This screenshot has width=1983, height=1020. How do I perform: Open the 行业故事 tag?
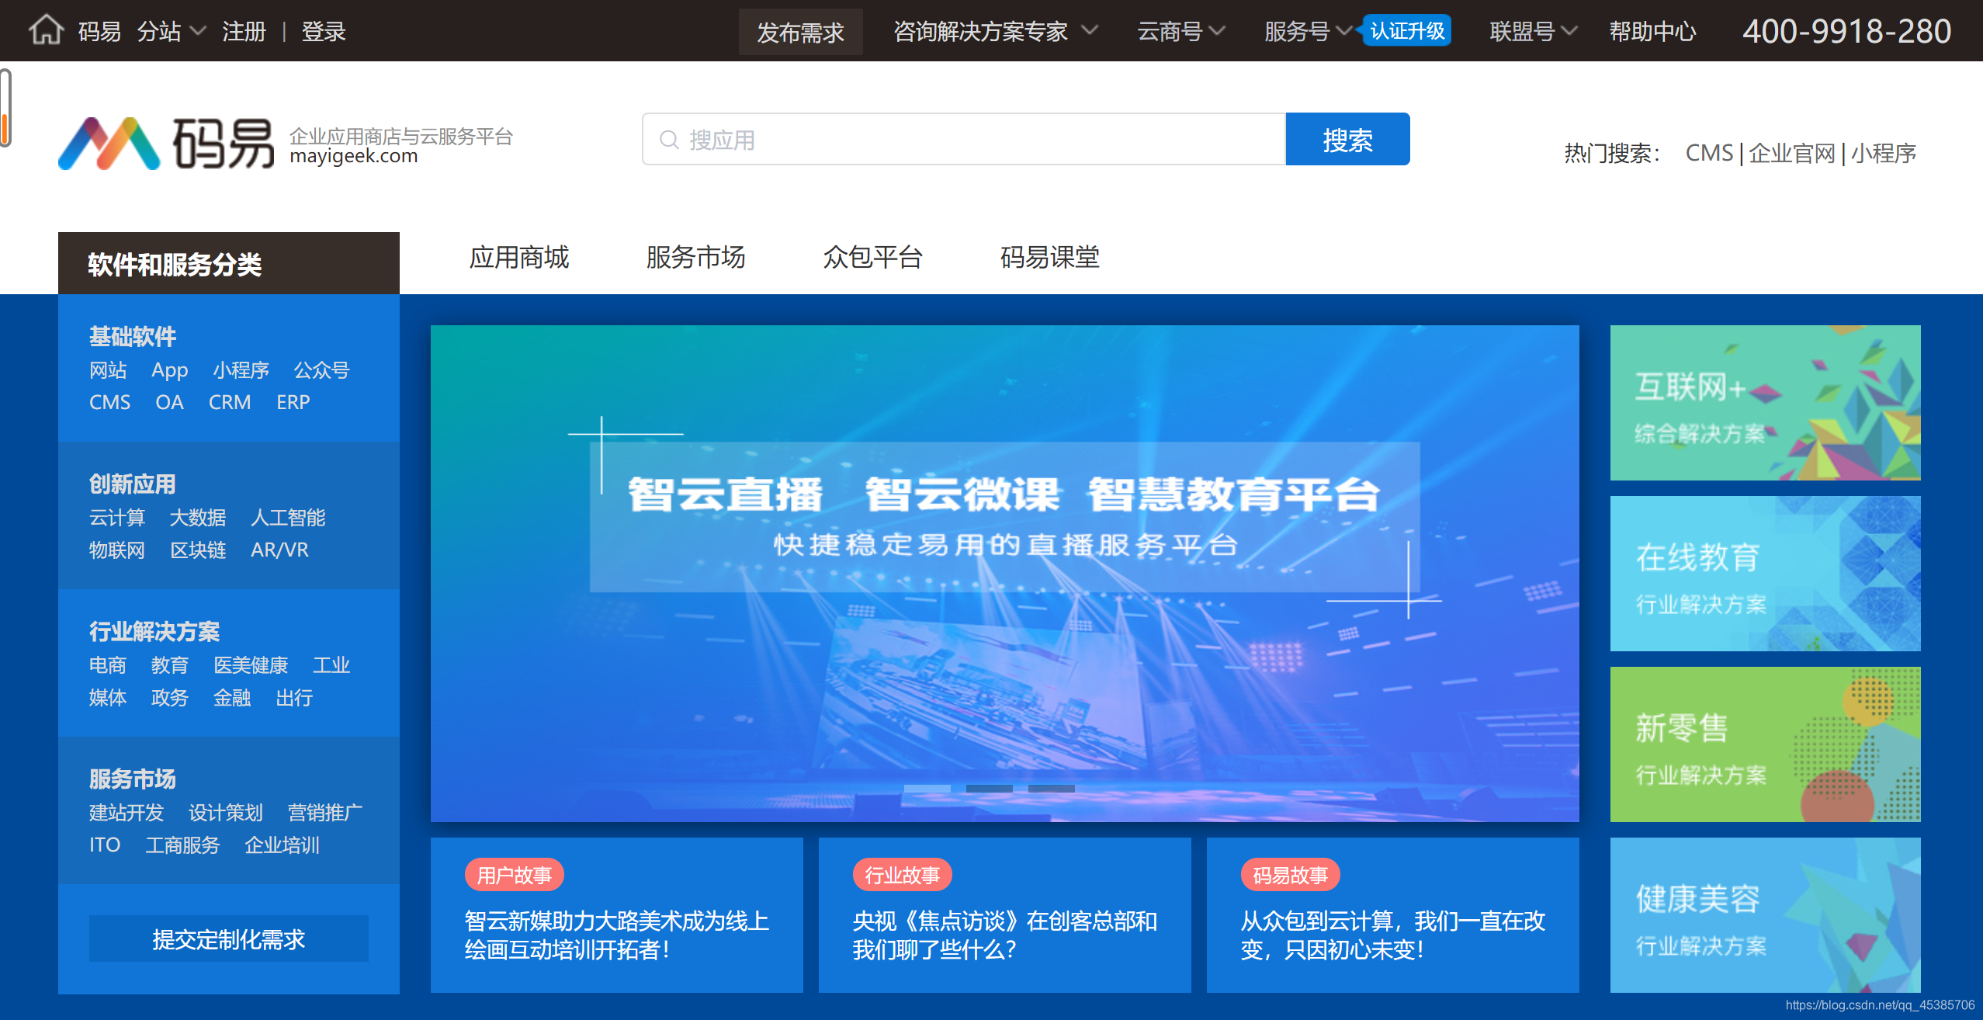[x=902, y=876]
